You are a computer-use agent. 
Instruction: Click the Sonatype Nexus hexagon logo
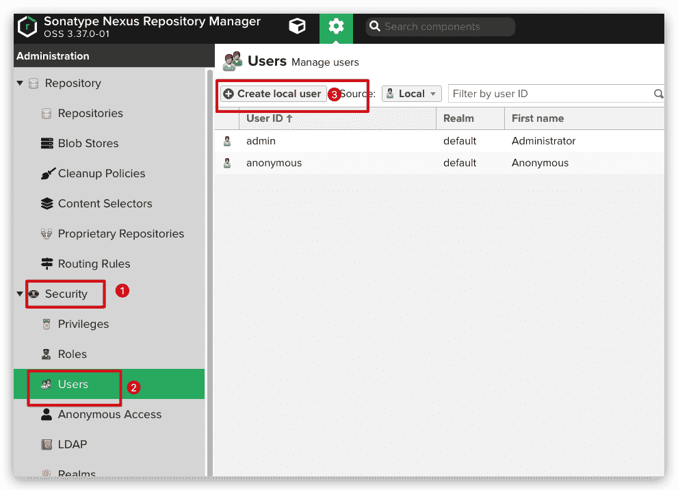coord(27,27)
